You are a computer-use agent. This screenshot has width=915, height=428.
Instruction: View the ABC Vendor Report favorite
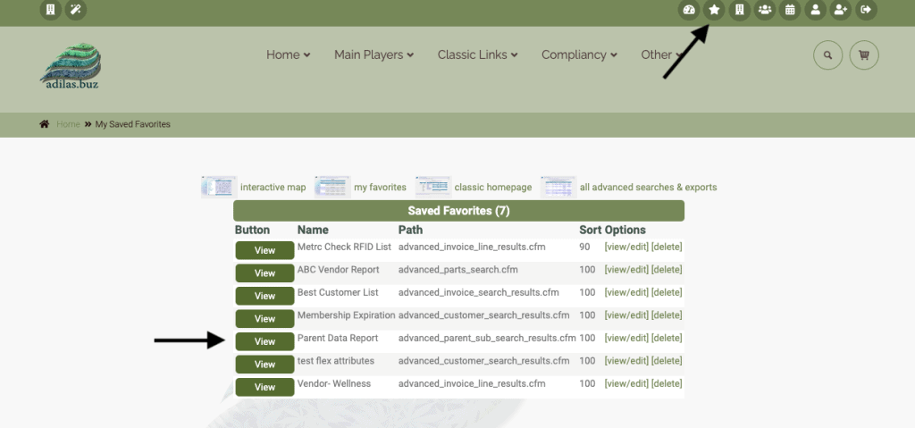pyautogui.click(x=264, y=273)
